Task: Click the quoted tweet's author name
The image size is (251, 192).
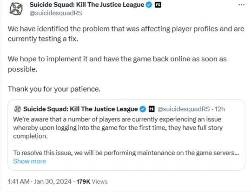Action: tap(80, 109)
